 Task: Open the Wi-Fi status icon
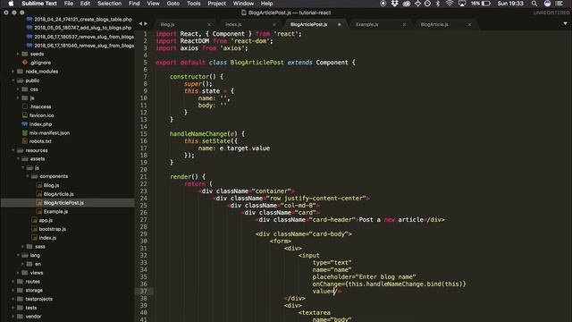[450, 4]
